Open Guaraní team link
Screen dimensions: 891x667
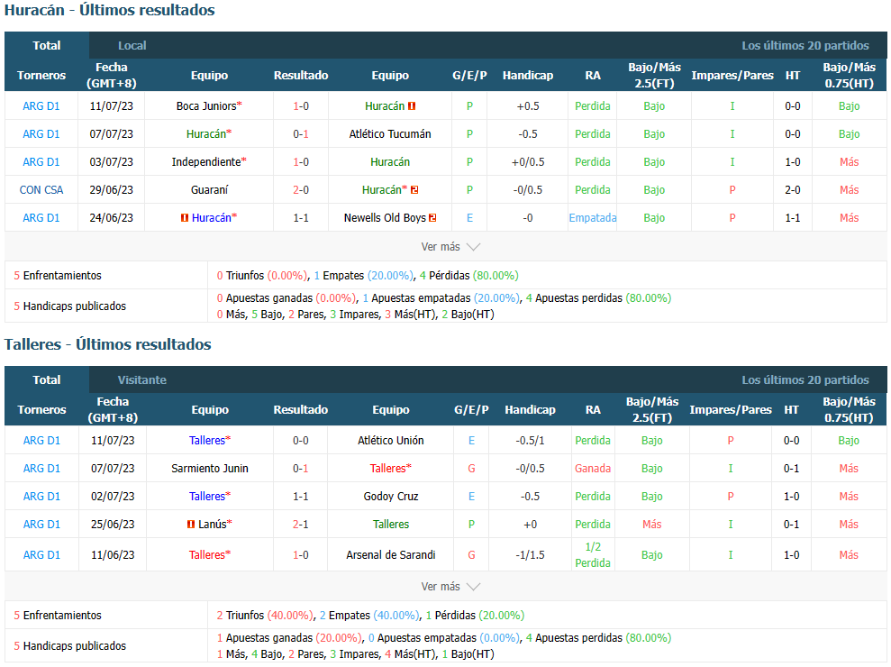tap(209, 190)
